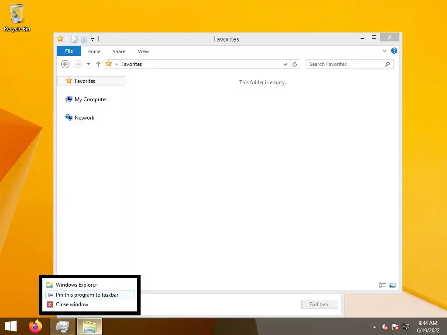Go up one folder level
Screen dimensions: 447x335
coord(98,64)
